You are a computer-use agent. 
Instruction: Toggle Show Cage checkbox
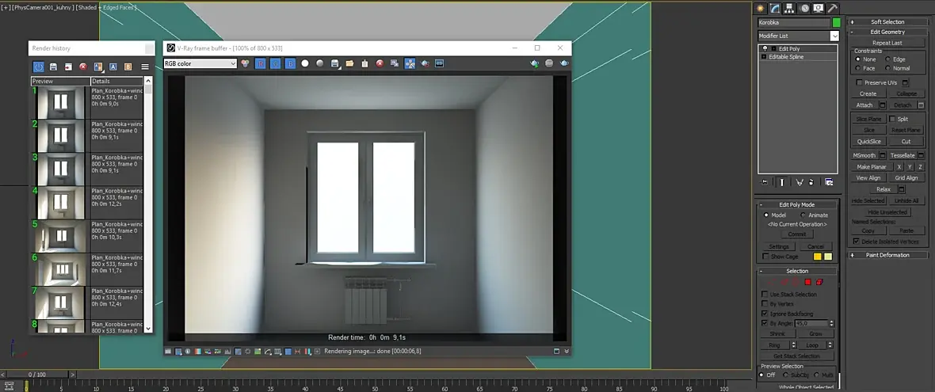[765, 257]
